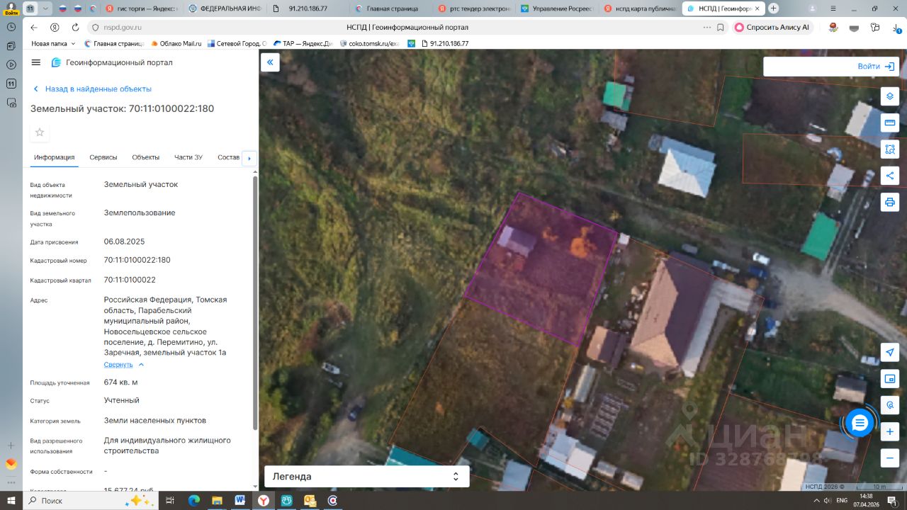This screenshot has height=510, width=907.
Task: Expand the Legend panel
Action: click(x=366, y=477)
